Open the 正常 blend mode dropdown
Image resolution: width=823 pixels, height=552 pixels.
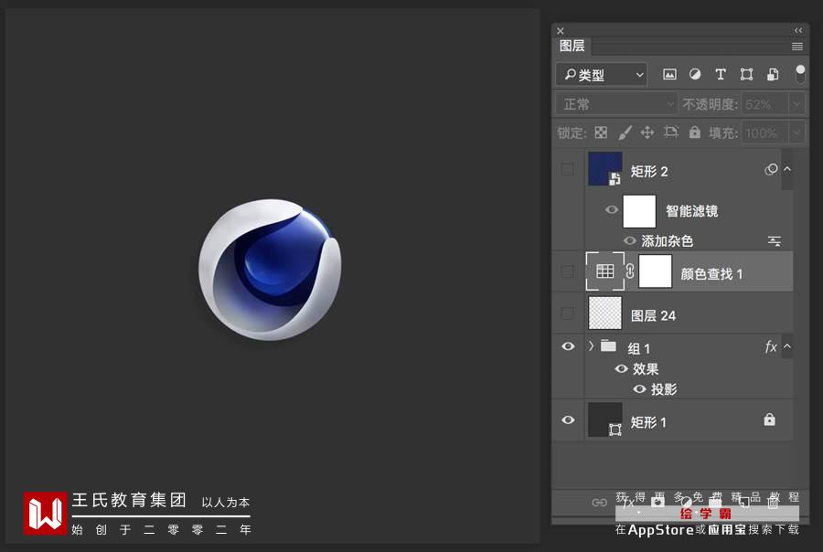[x=616, y=104]
